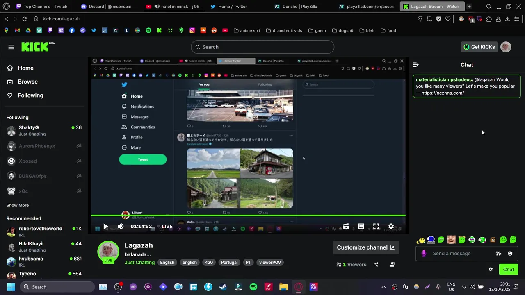This screenshot has width=525, height=295.
Task: Focus the Send a message field
Action: point(467,254)
